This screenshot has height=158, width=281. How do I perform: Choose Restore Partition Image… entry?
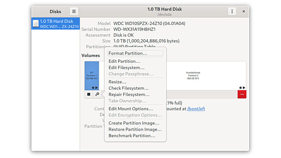(x=135, y=129)
